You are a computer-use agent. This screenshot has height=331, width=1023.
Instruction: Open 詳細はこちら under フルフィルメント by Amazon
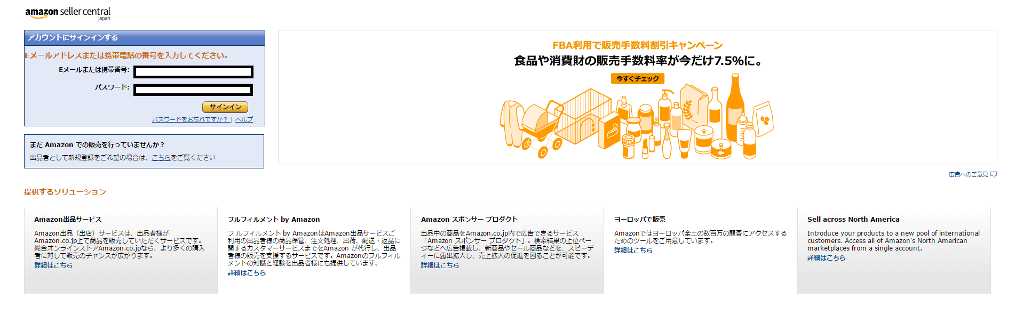click(x=247, y=273)
